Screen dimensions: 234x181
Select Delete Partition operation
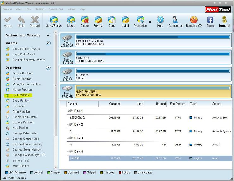click(x=22, y=79)
